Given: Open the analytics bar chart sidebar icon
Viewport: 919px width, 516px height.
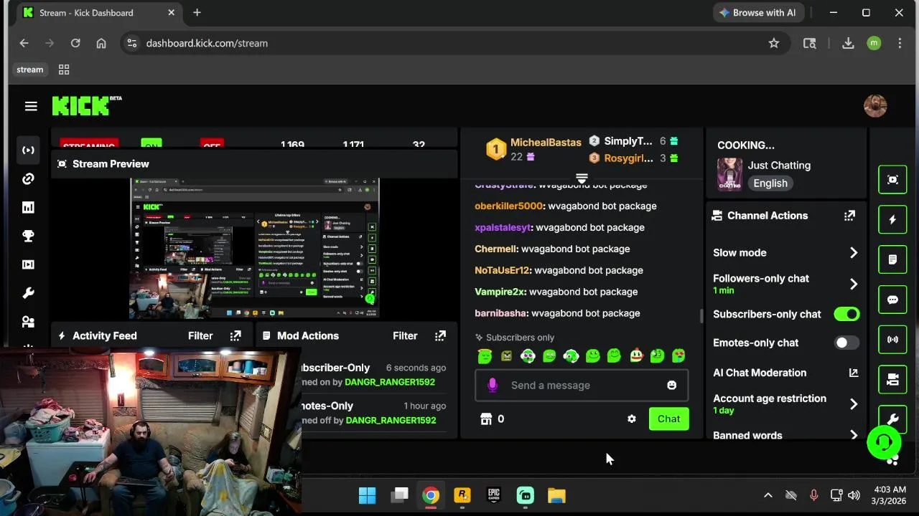Looking at the screenshot, I should [x=28, y=207].
